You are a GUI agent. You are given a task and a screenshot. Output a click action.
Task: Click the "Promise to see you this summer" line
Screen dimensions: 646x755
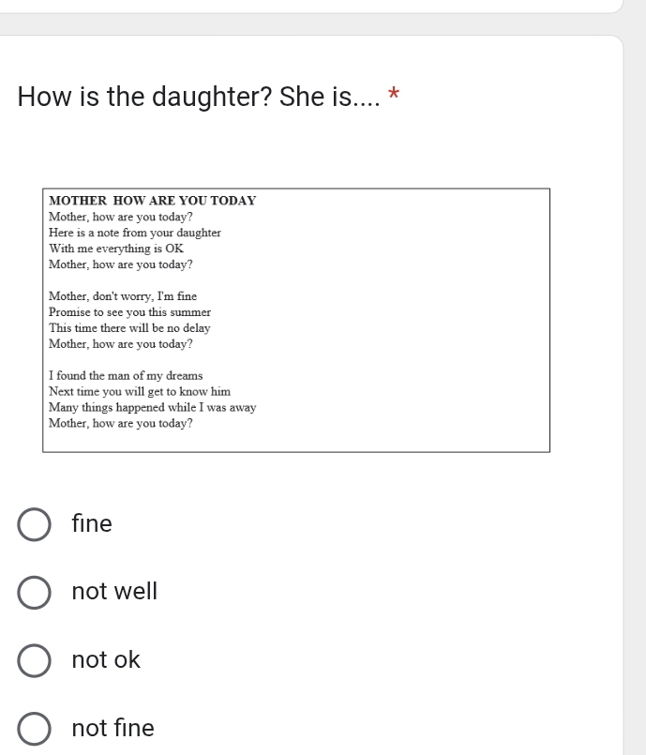(130, 312)
